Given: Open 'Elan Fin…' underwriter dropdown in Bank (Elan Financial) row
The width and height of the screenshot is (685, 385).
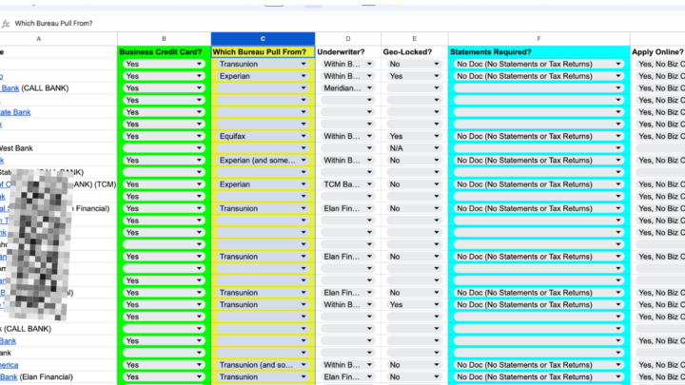Looking at the screenshot, I should 348,376.
